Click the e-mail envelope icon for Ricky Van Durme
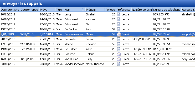This screenshot has height=100, width=195. (x=119, y=59)
